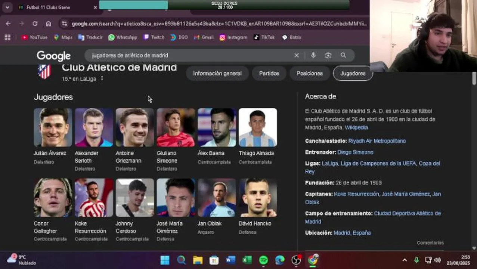Open the WhatsApp bookmark
477x269 pixels.
pos(123,37)
